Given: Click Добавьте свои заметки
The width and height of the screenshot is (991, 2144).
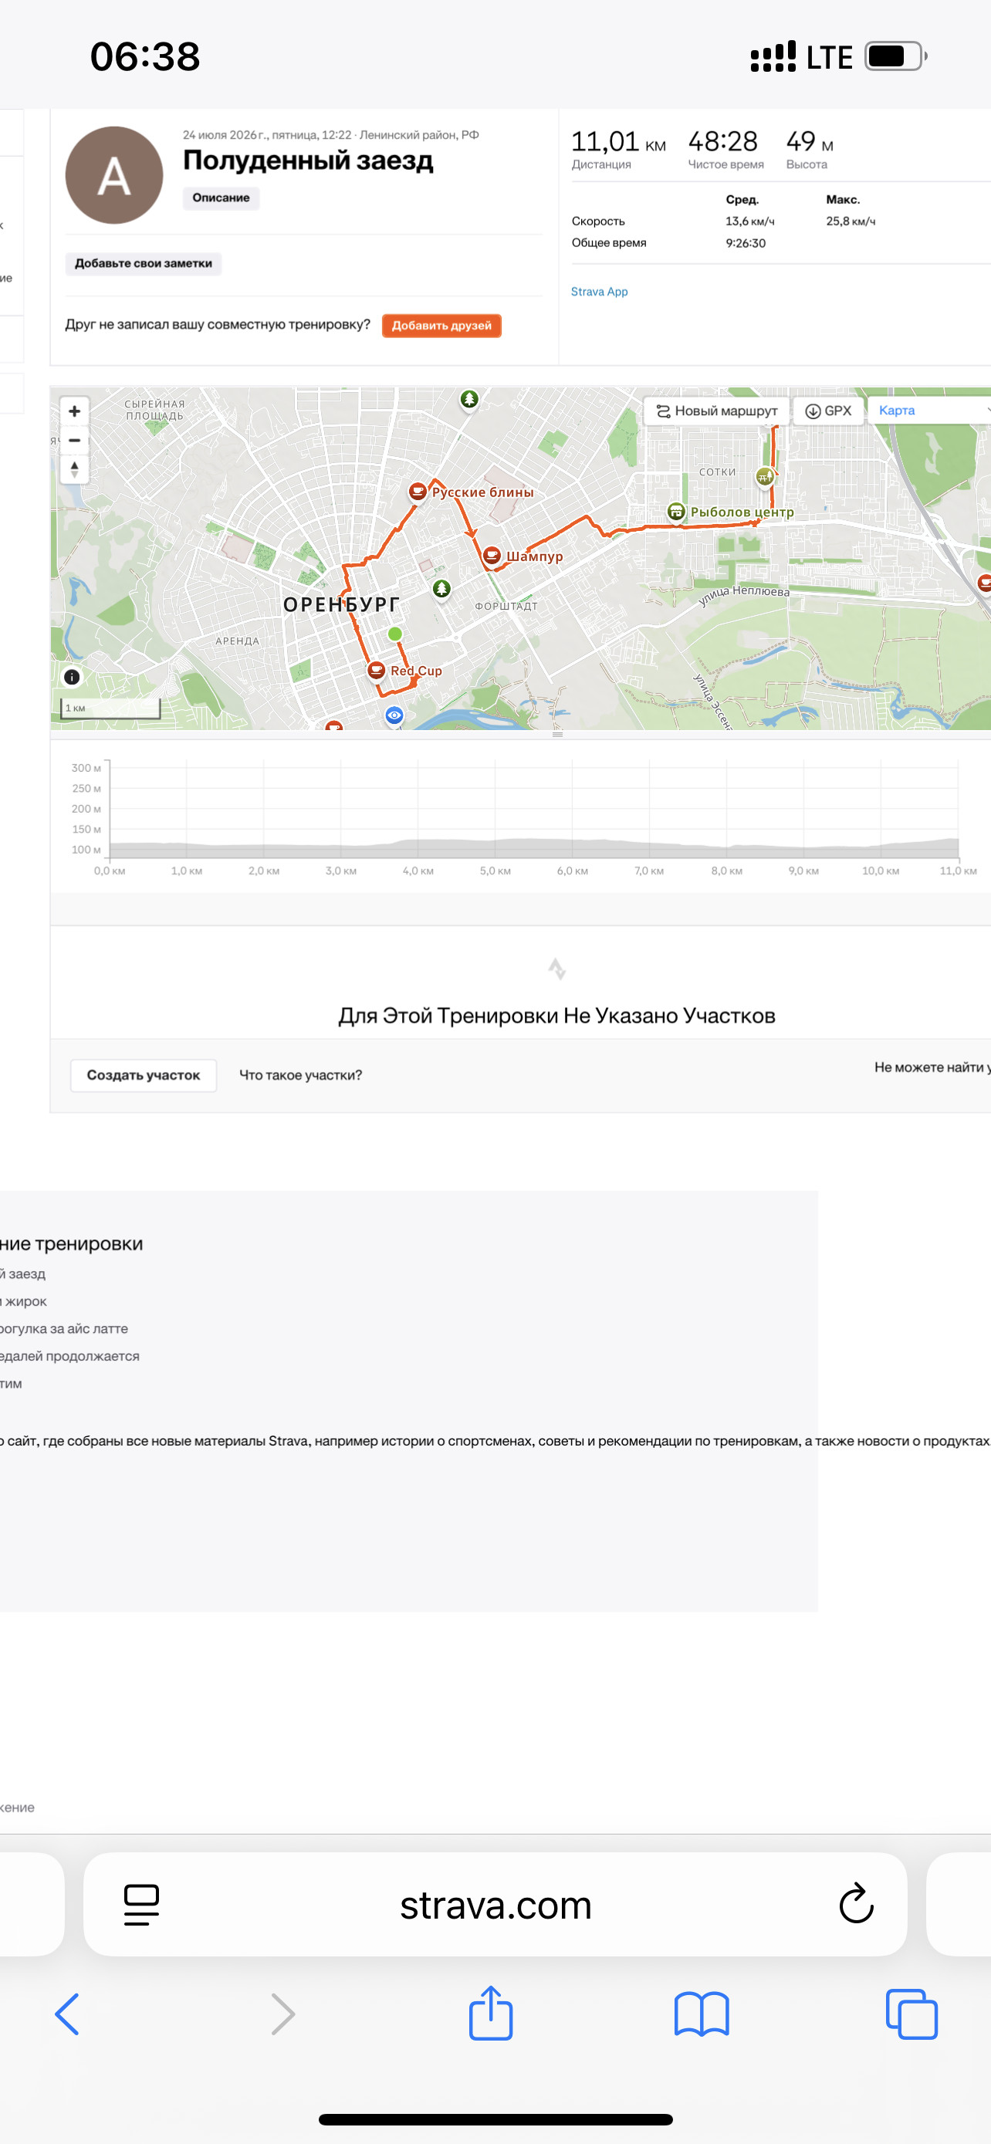Looking at the screenshot, I should [143, 264].
